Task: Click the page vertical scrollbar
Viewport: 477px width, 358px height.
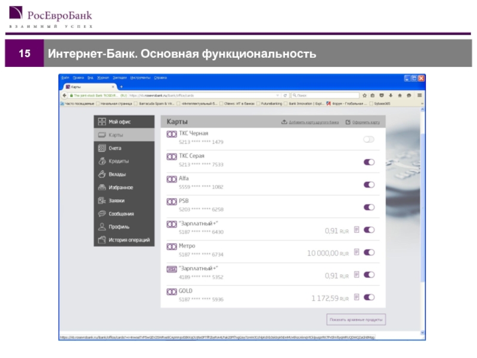Action: click(x=422, y=207)
